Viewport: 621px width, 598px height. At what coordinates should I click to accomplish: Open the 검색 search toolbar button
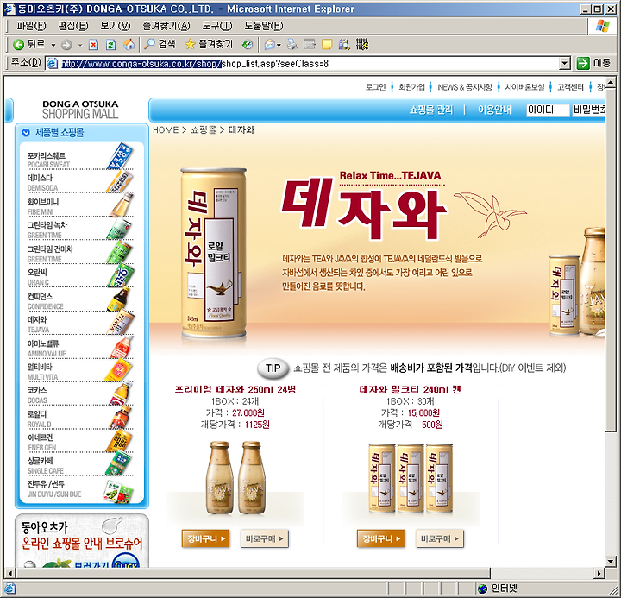point(160,44)
